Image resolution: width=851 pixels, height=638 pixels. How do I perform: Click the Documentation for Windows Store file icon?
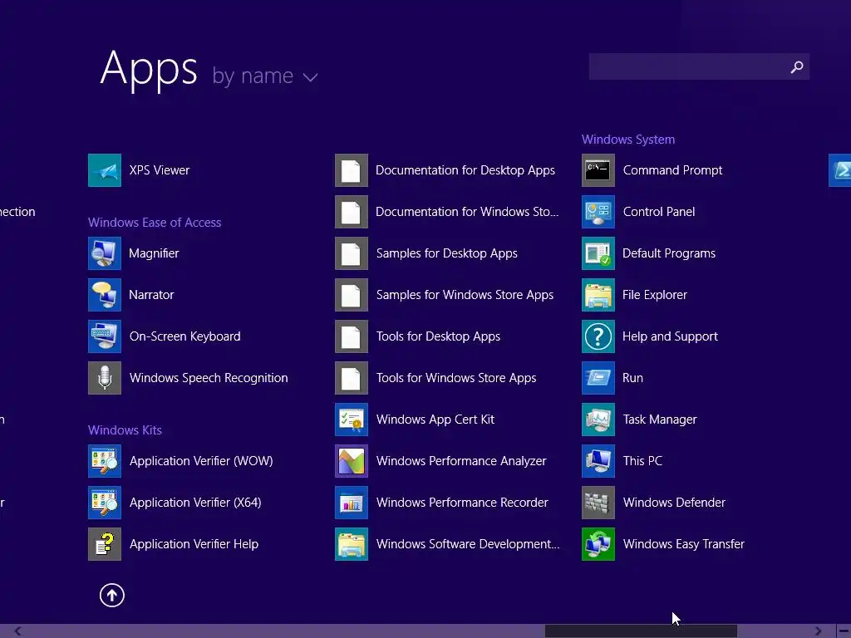[x=352, y=212]
